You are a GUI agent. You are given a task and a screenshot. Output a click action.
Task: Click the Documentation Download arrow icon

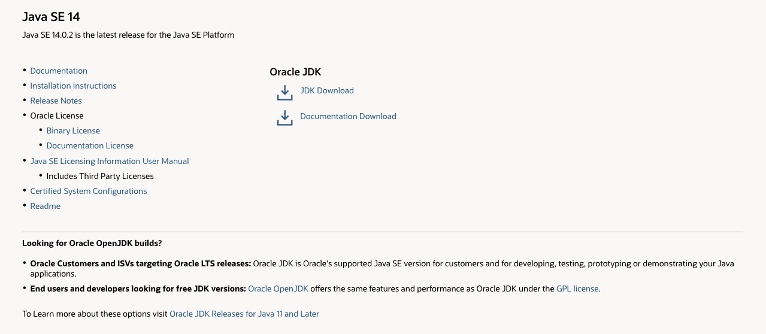(284, 118)
